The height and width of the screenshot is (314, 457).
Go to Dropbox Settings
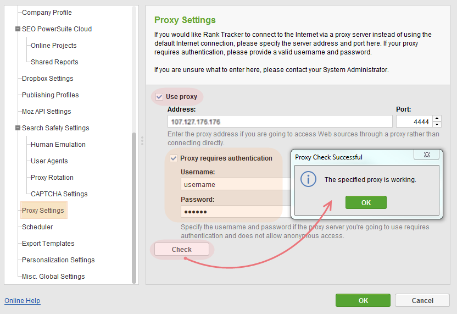[47, 79]
